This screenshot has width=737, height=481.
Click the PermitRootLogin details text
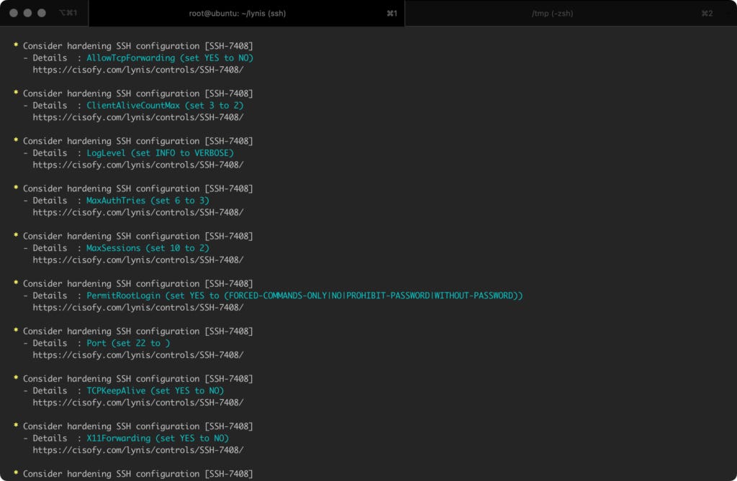click(304, 296)
